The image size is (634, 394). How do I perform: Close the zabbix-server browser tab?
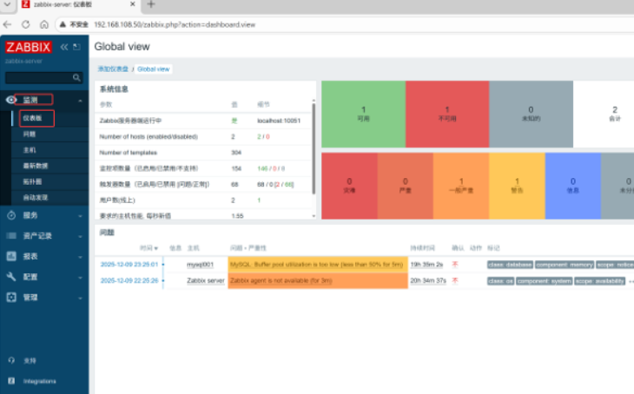pos(132,4)
